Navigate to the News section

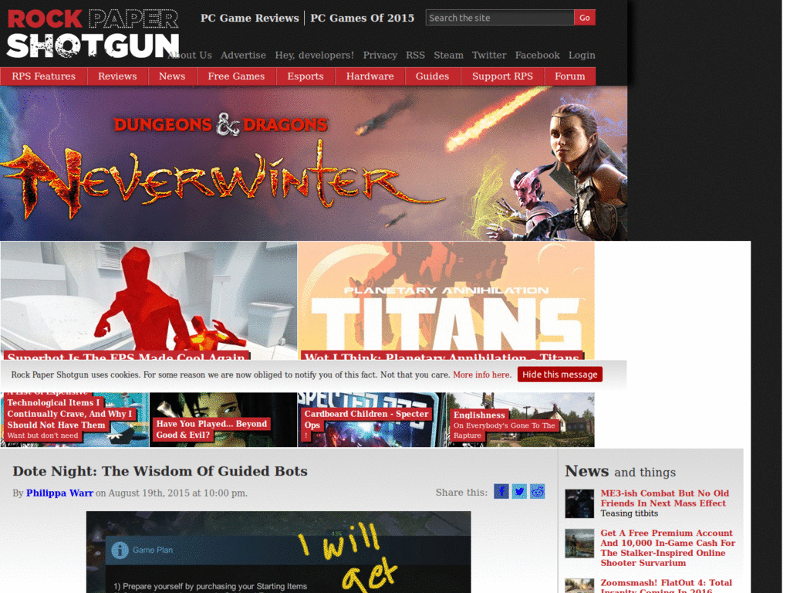click(172, 76)
